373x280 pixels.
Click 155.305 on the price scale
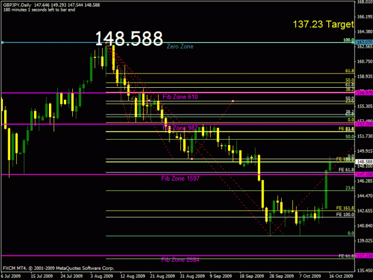tap(365, 106)
